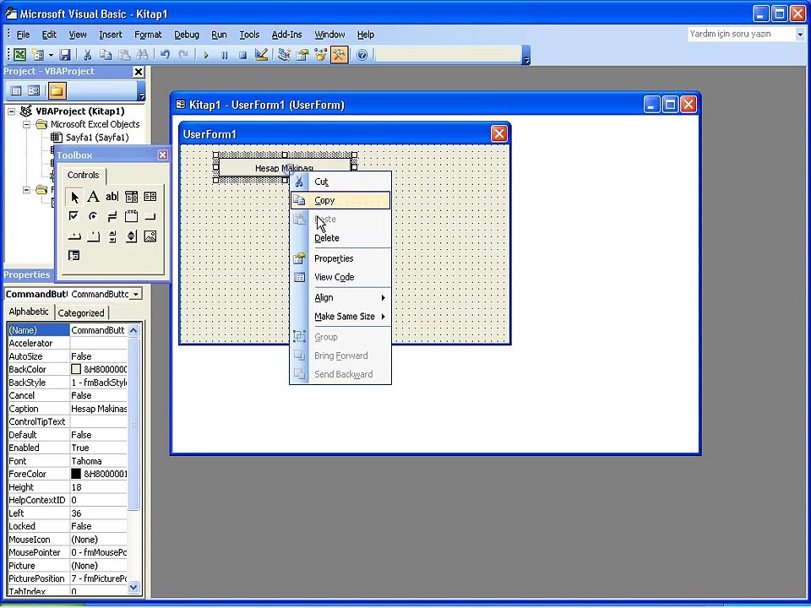
Task: Expand the Make Same Size submenu
Action: pos(340,317)
